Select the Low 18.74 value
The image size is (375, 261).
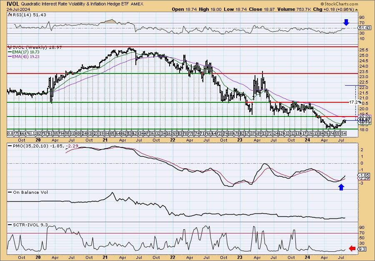point(235,9)
